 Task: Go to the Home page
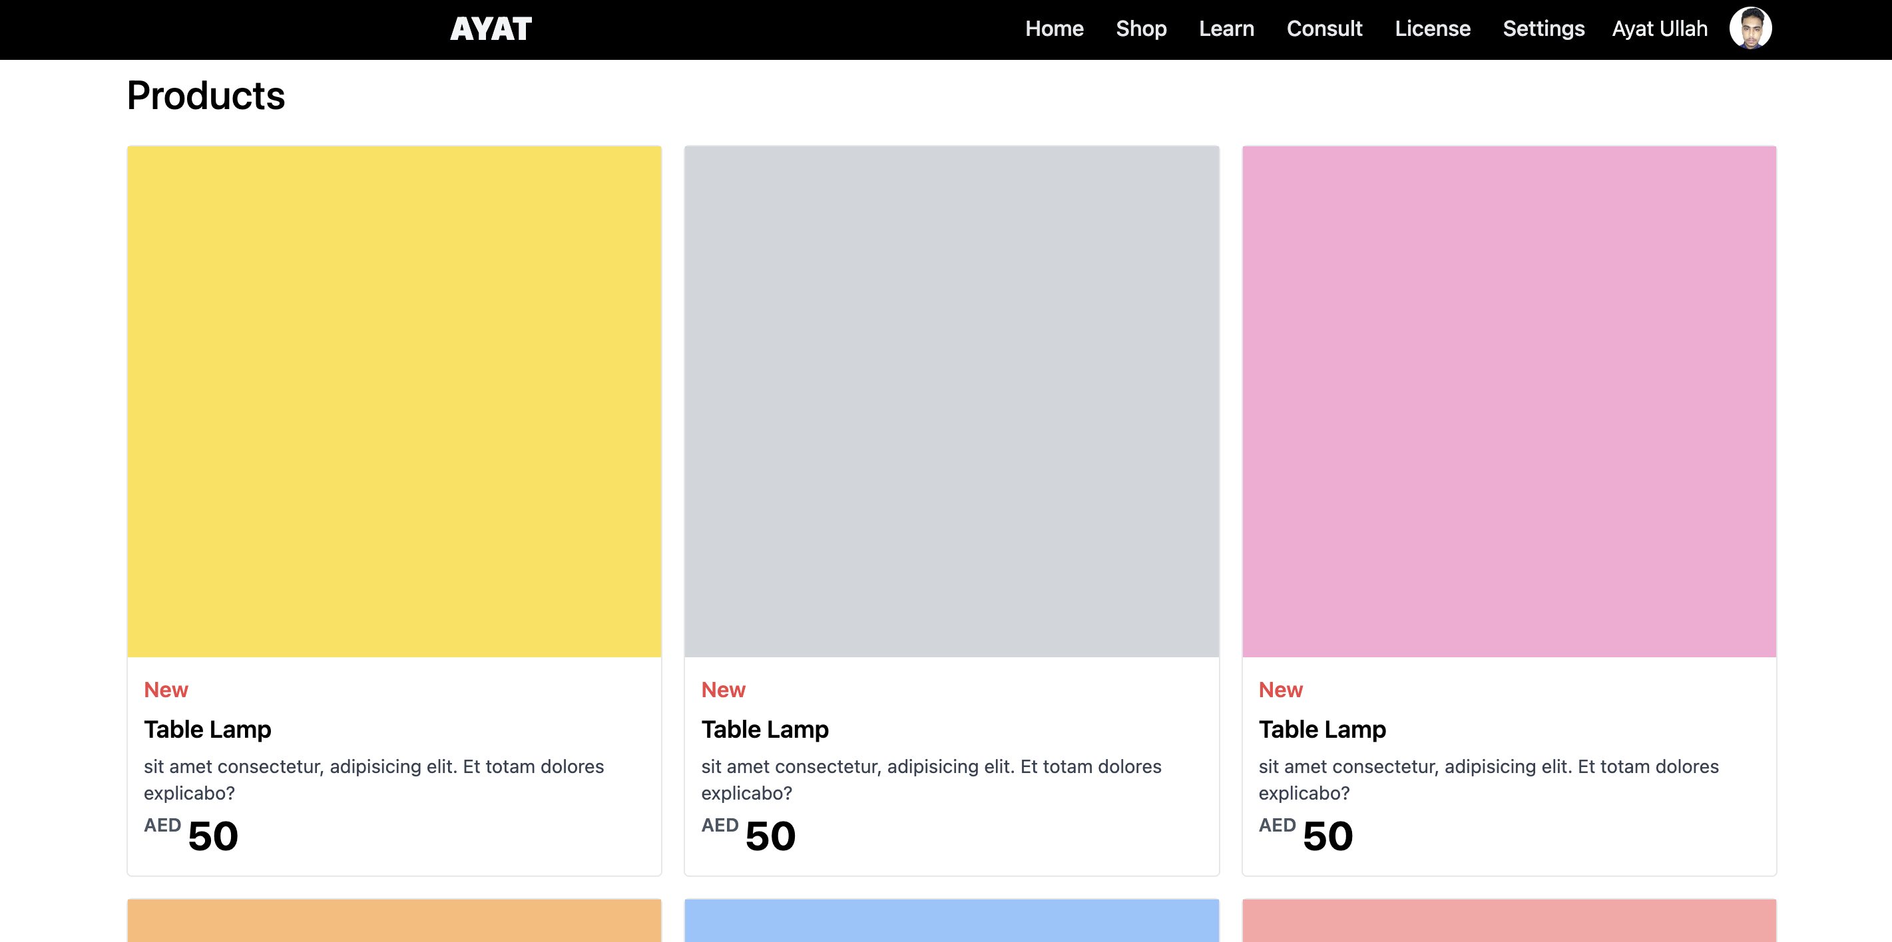(x=1054, y=29)
